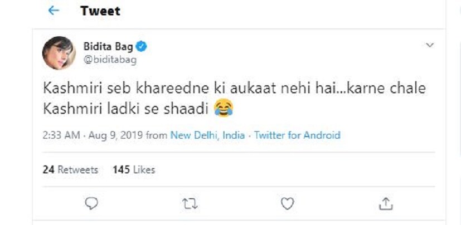This screenshot has height=225, width=461.
Task: View the 24 Retweets list
Action: click(x=70, y=169)
